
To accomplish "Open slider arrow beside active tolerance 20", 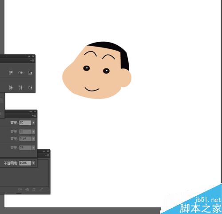I will 33,123.
